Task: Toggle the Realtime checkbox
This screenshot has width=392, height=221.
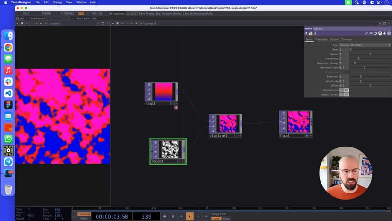Action: pyautogui.click(x=111, y=13)
